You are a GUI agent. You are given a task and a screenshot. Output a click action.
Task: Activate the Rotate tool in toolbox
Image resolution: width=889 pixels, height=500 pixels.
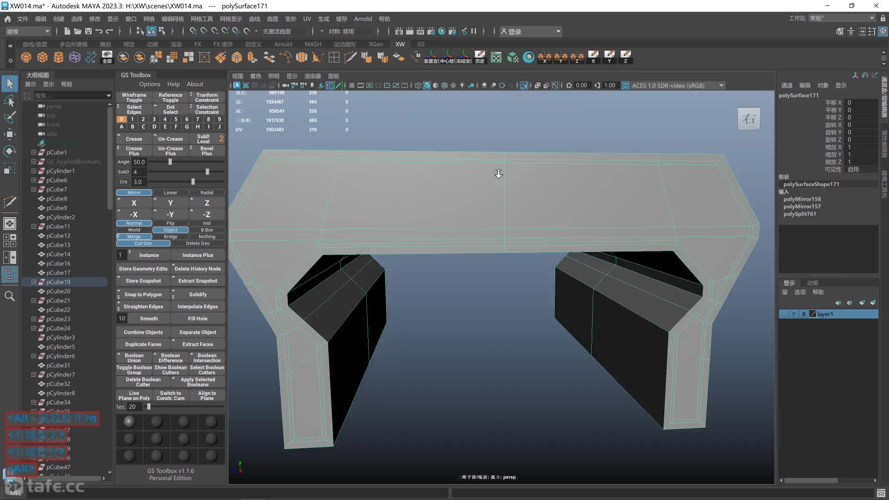click(x=10, y=151)
